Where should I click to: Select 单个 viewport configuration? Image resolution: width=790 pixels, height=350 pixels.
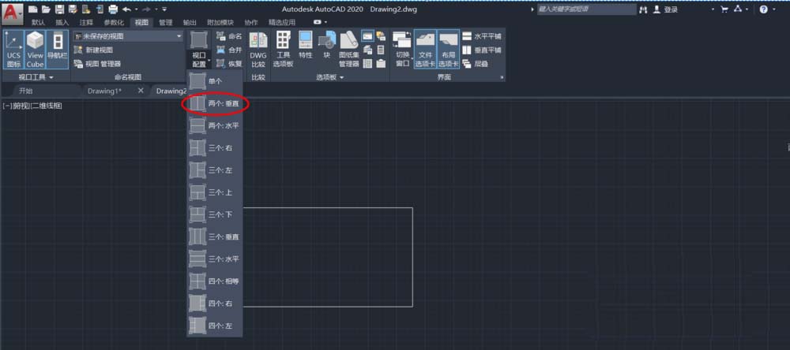click(x=215, y=81)
